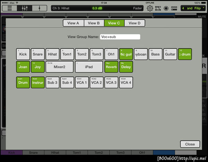The width and height of the screenshot is (208, 162).
Task: Toggle VCA 1 button
Action: [82, 83]
